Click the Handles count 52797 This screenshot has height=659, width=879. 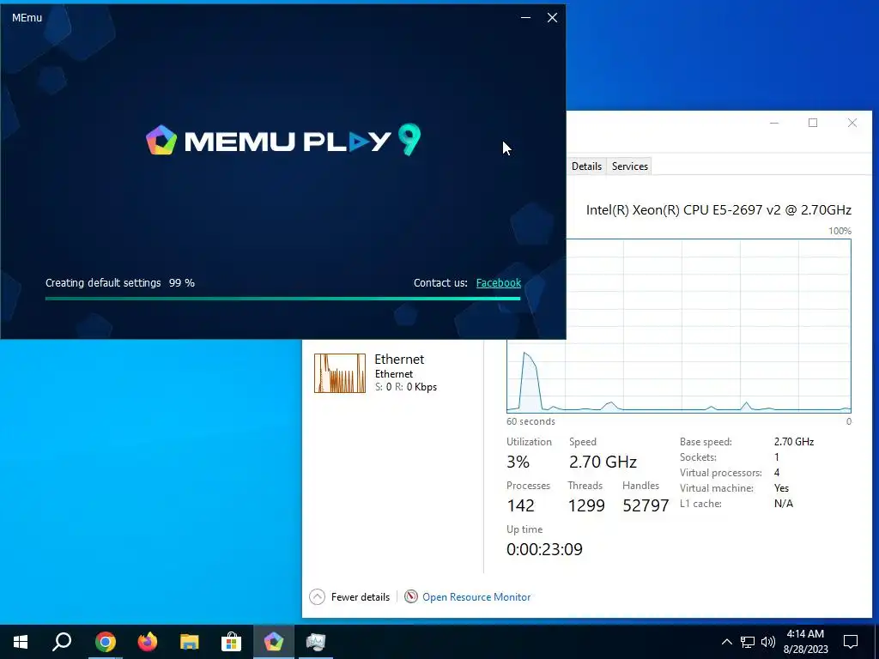(x=646, y=505)
